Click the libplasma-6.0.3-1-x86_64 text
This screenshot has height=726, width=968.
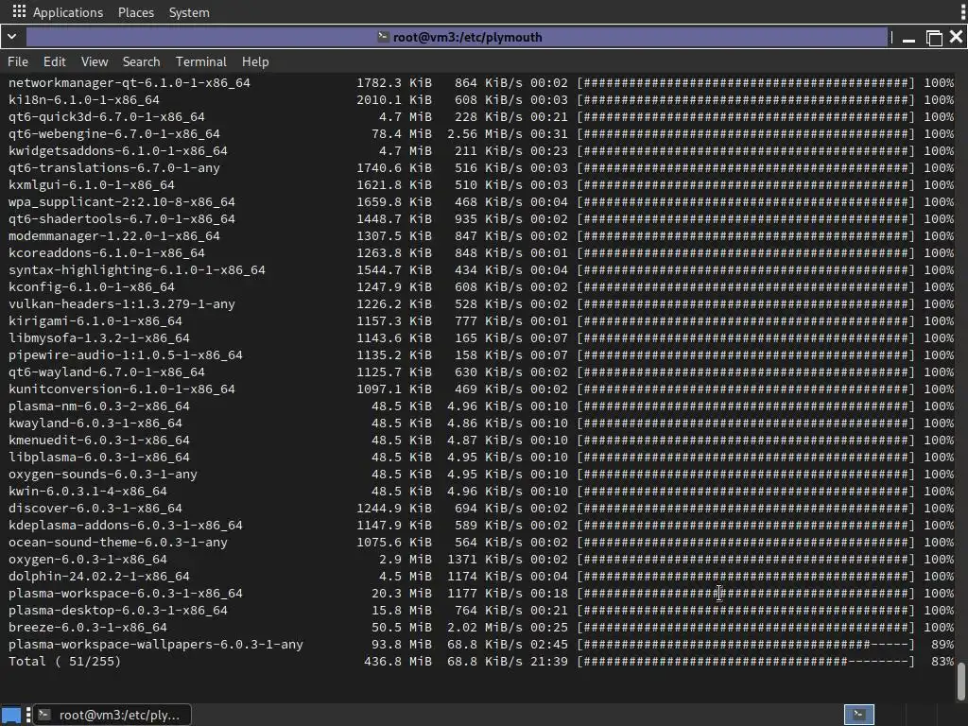point(98,458)
